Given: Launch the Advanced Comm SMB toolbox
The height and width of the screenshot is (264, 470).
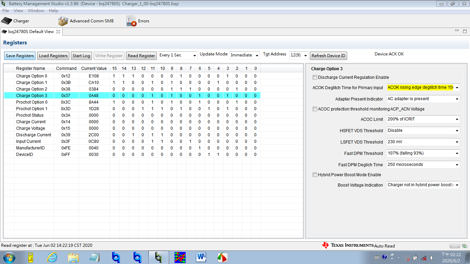Looking at the screenshot, I should pos(86,21).
